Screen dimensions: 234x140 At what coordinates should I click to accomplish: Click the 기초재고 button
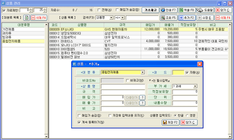pos(151,10)
